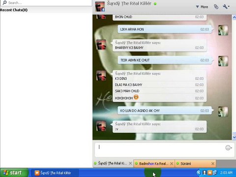236x177 pixels.
Task: Click Sandy's avatar beside BHARBVY K3 BAXHY
Action: 101,45
